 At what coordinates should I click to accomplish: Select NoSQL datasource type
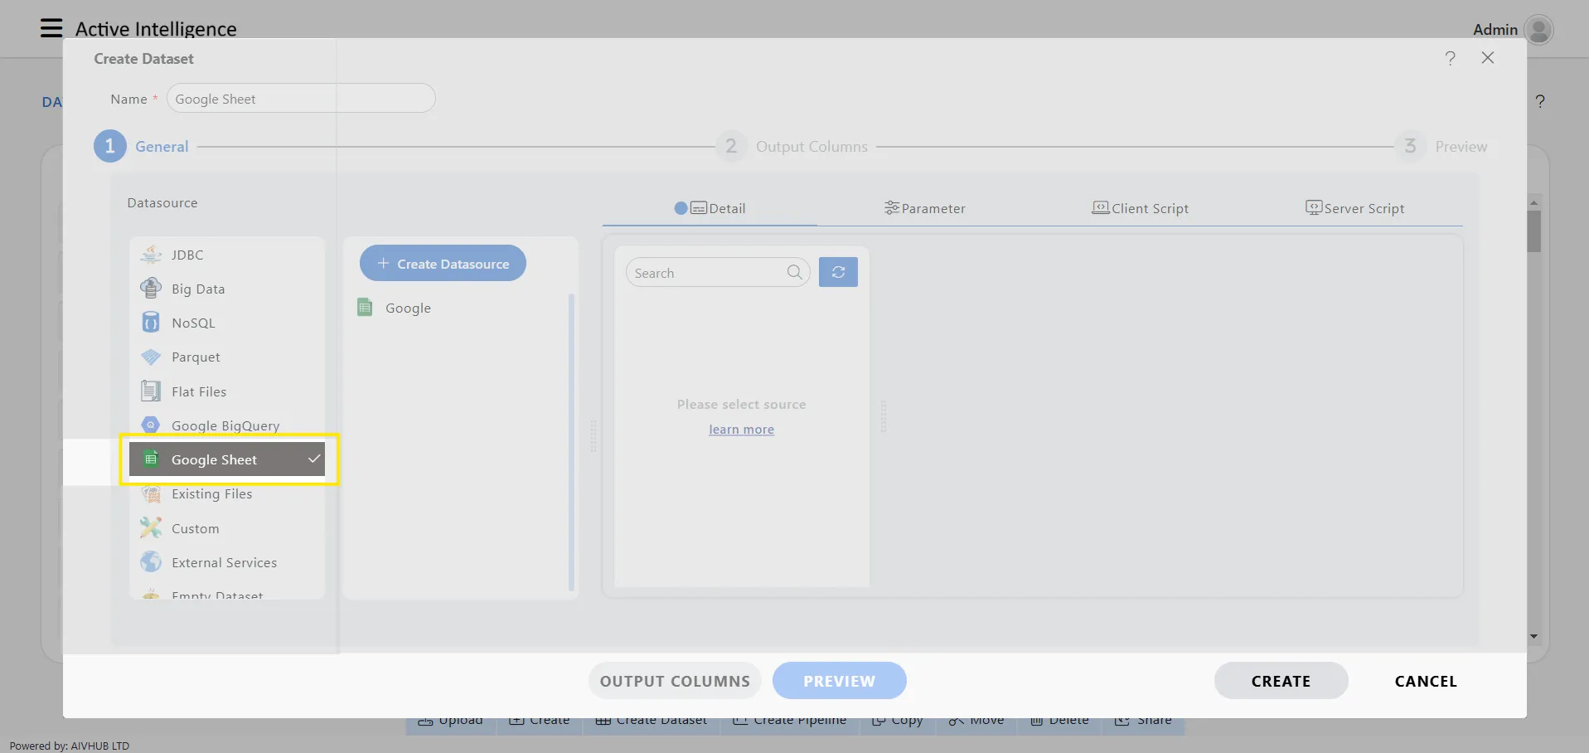(x=227, y=323)
